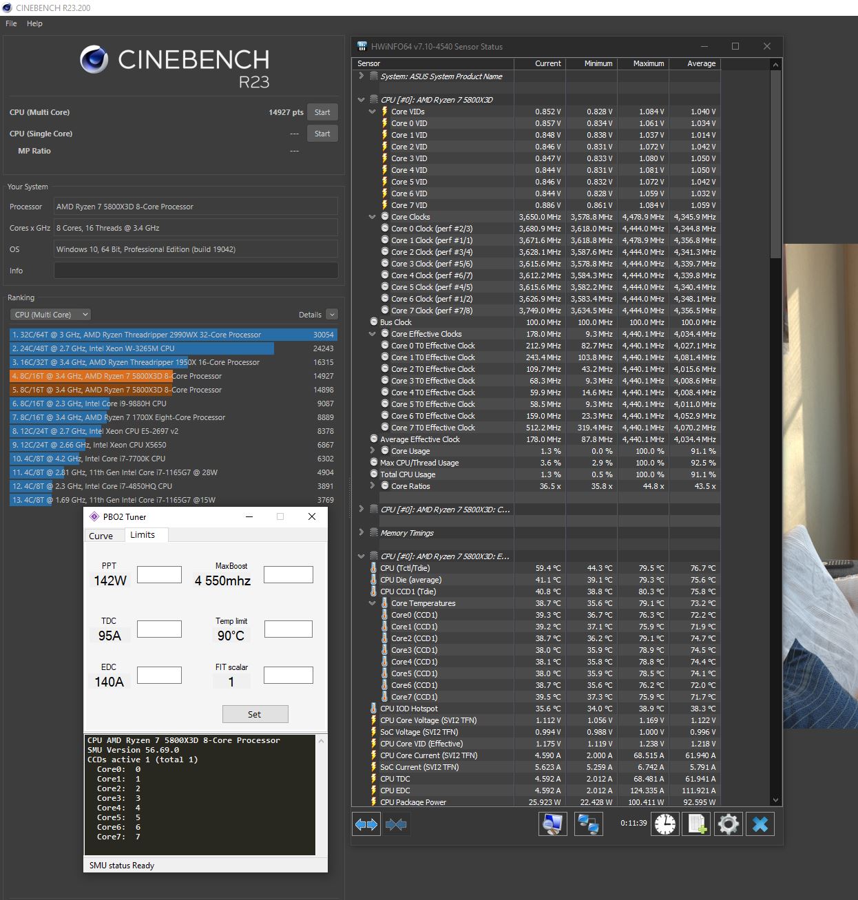858x900 pixels.
Task: Collapse the Core VIDs group
Action: [x=373, y=112]
